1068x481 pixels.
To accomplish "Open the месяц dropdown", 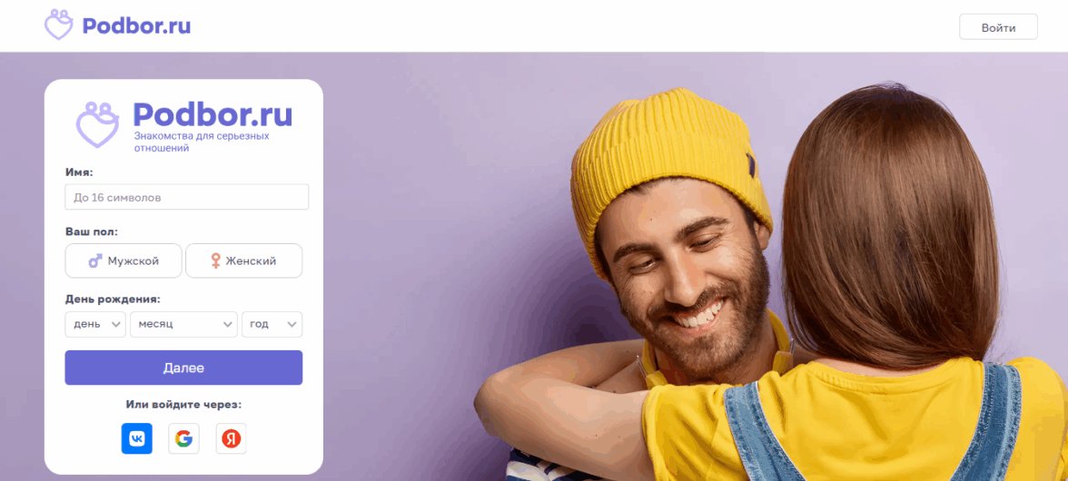I will pyautogui.click(x=183, y=325).
